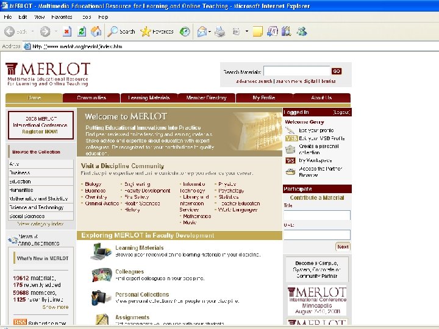This screenshot has width=439, height=329.
Task: Click the browser address bar
Action: [231, 46]
